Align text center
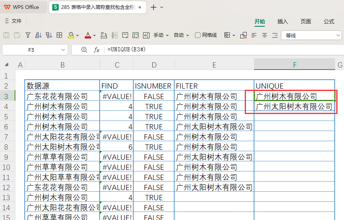 (x=265, y=35)
